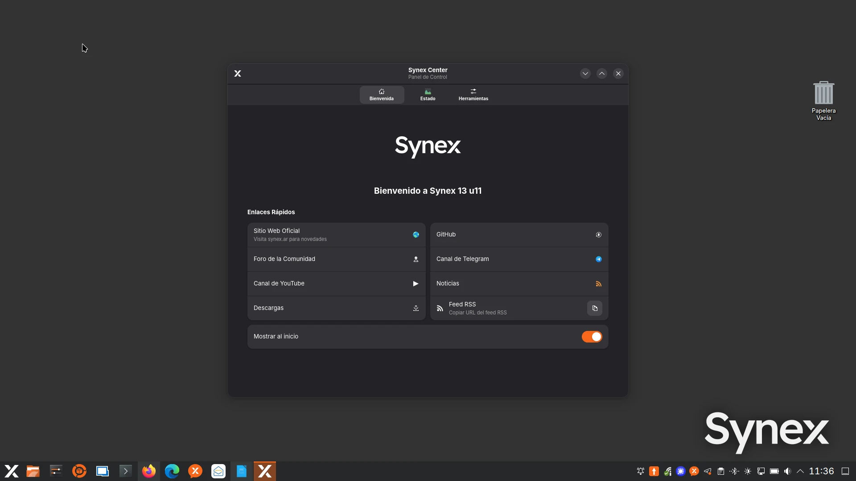Screen dimensions: 856x481
Task: Open Bluetooth settings from system tray
Action: coord(734,471)
